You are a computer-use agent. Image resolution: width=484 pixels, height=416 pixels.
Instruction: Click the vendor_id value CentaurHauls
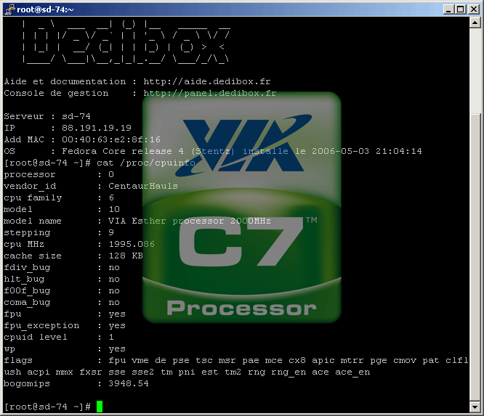point(143,187)
